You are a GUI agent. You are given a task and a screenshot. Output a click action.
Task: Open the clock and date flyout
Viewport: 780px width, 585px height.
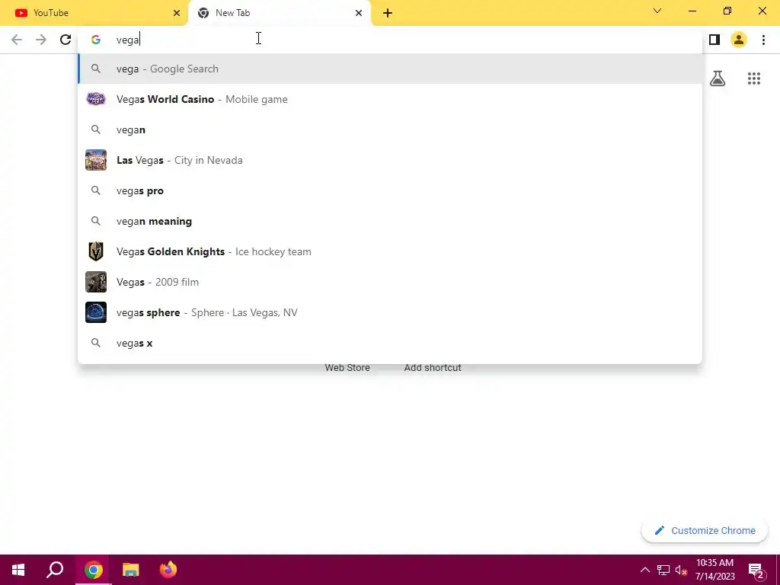point(714,570)
